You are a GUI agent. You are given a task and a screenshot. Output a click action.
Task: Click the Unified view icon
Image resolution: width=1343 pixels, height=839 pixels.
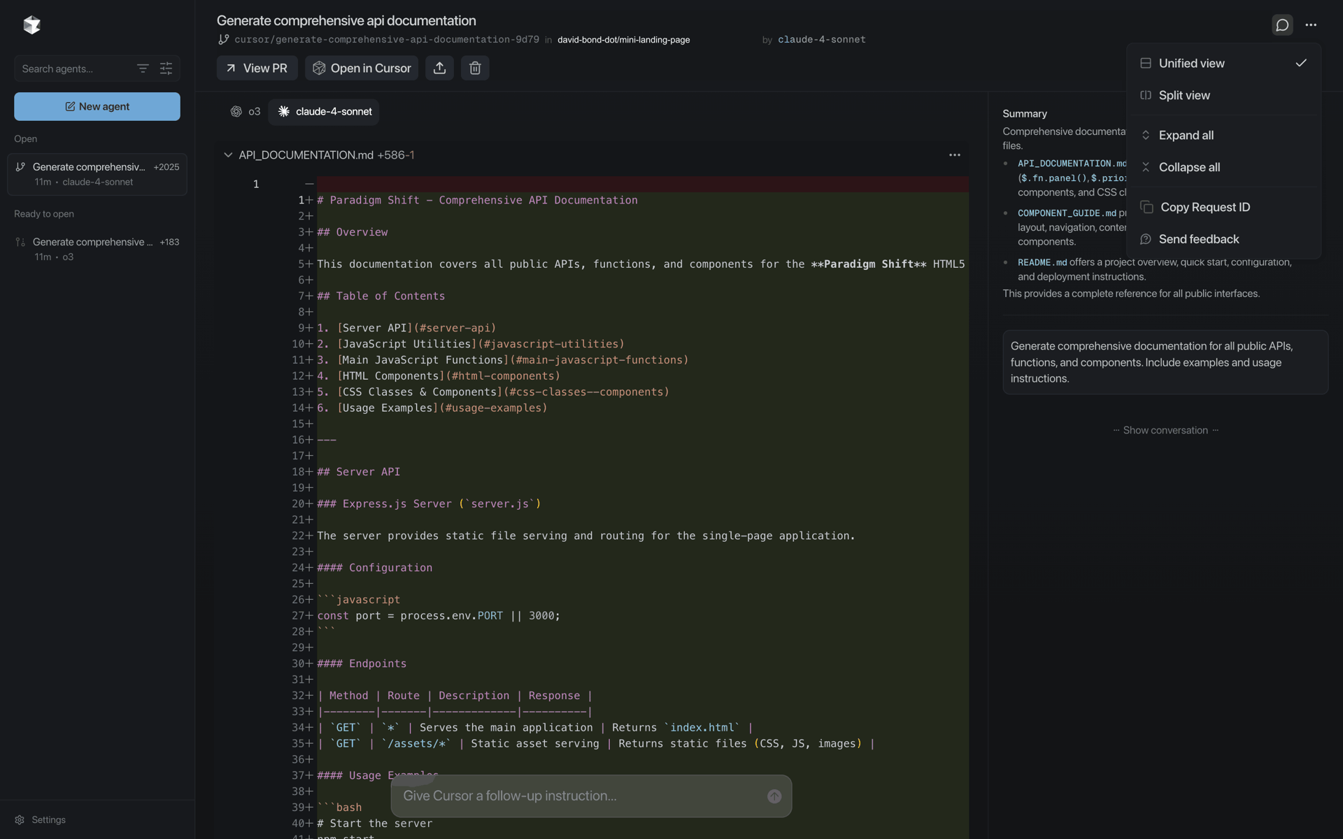(1146, 63)
